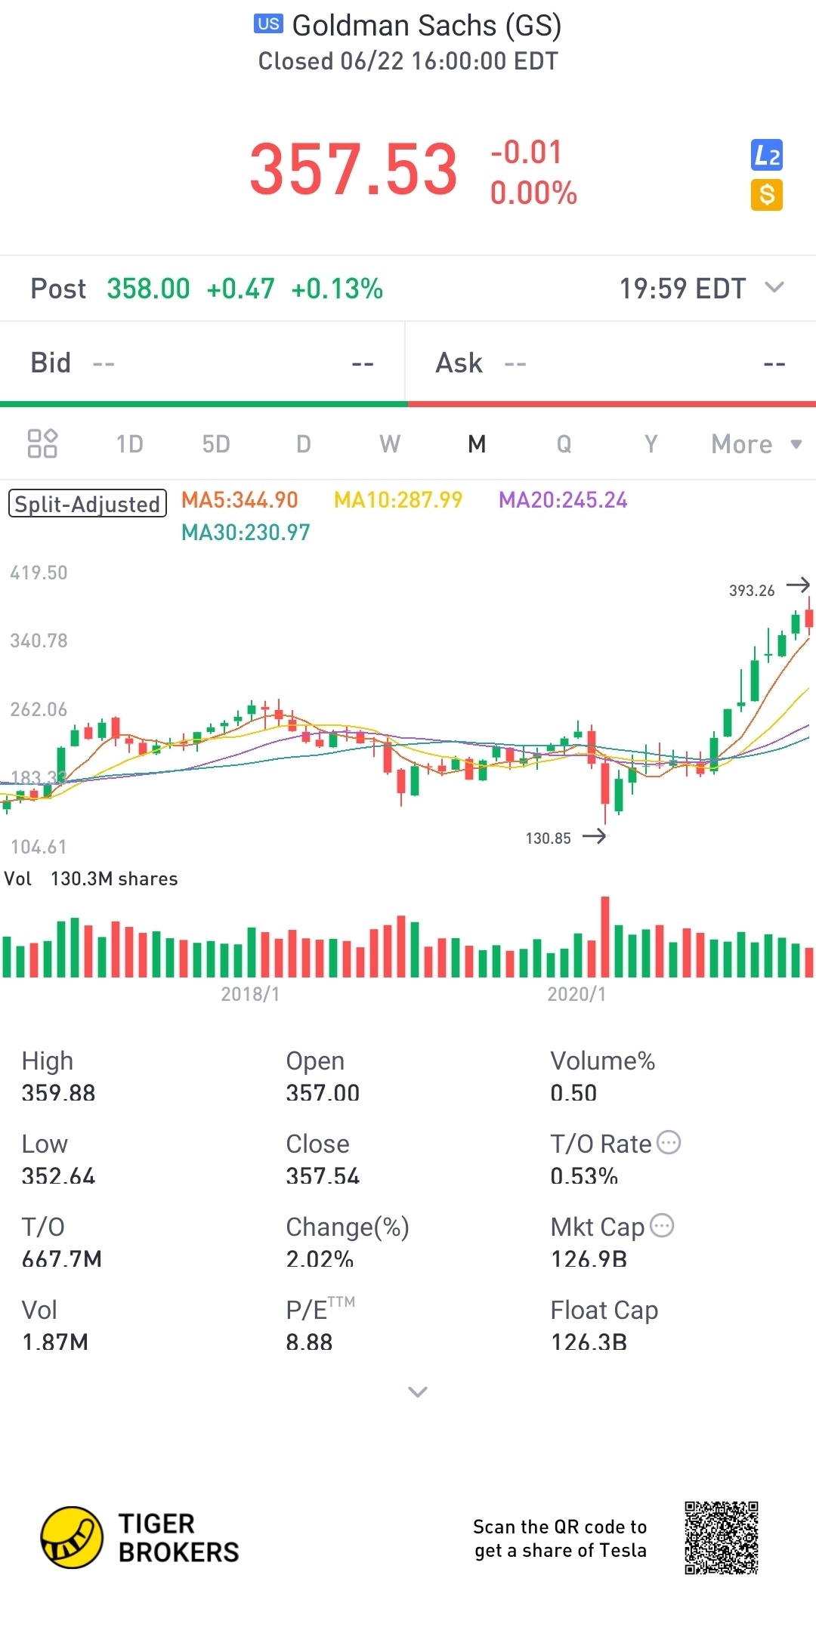The image size is (816, 1652).
Task: Tap the MA10:287.99 indicator label
Action: 398,500
